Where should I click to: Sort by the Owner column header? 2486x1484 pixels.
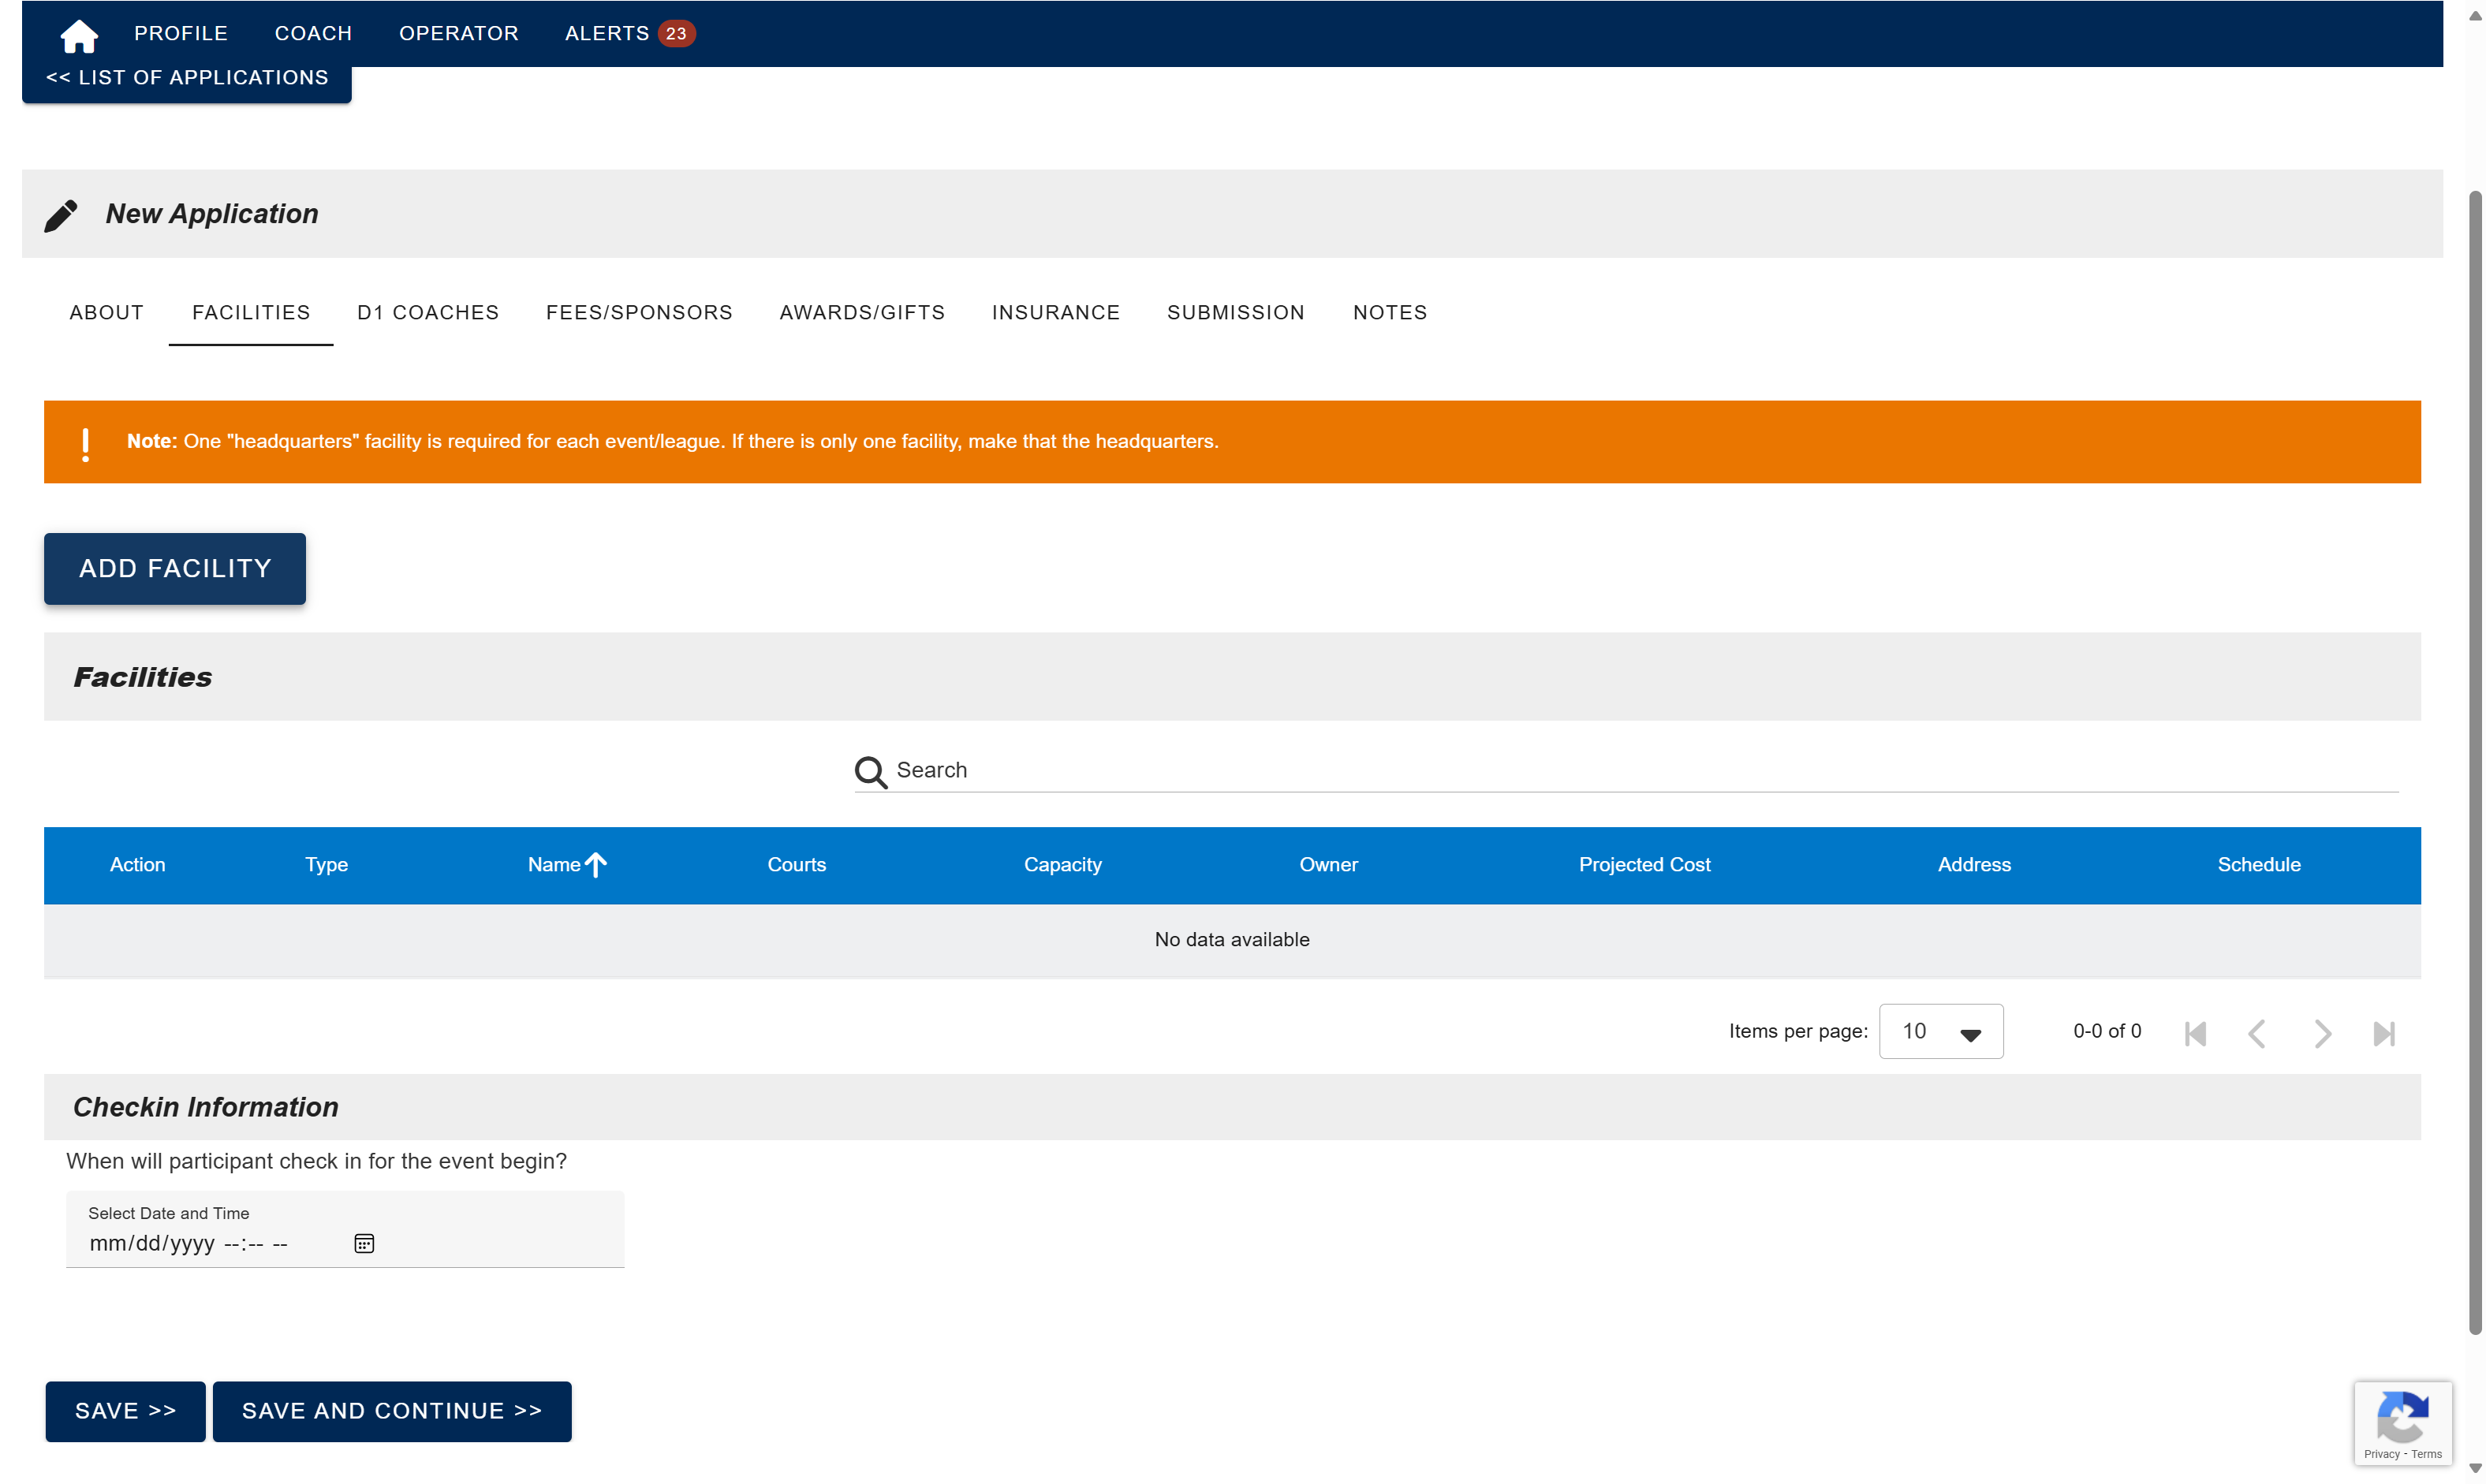[x=1328, y=864]
